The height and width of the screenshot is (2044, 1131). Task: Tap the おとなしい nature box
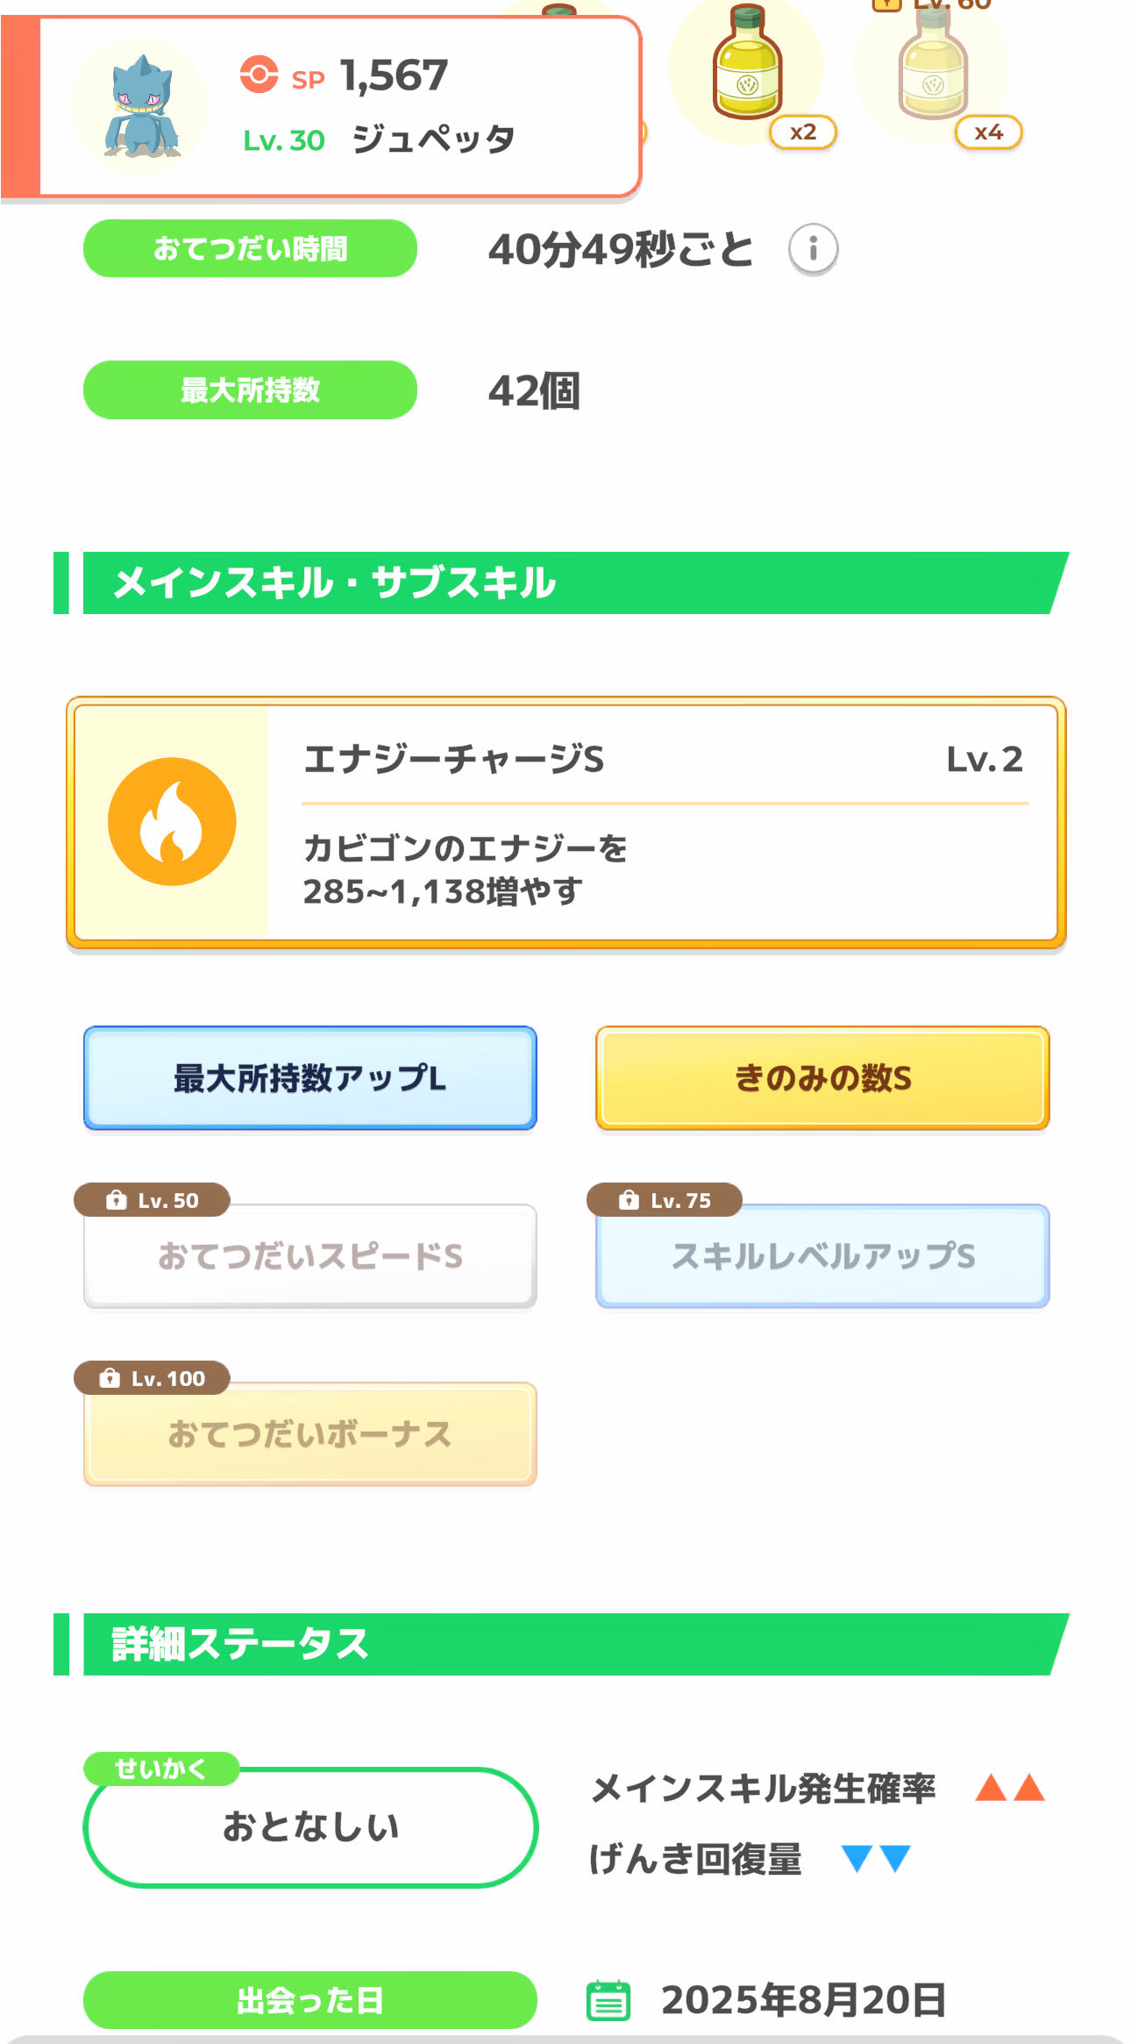tap(309, 1826)
